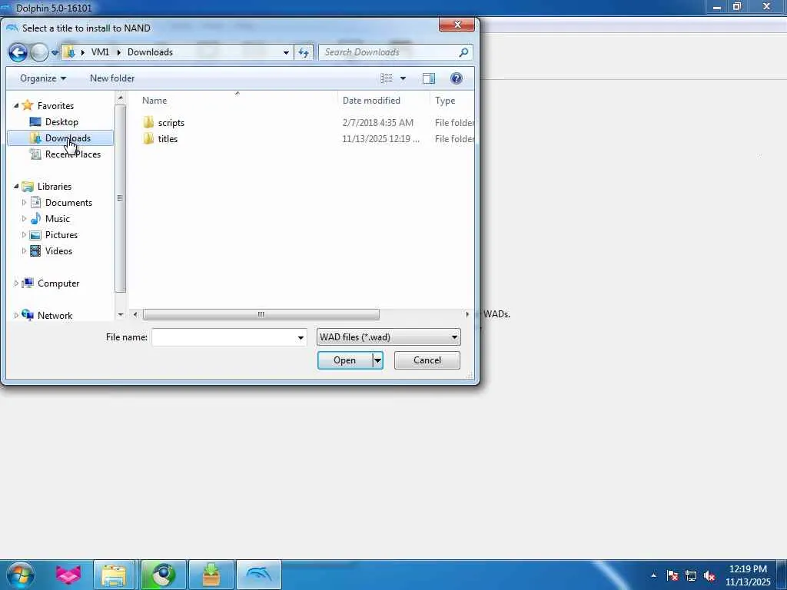This screenshot has width=787, height=590.
Task: Open the File name history dropdown
Action: tap(301, 337)
